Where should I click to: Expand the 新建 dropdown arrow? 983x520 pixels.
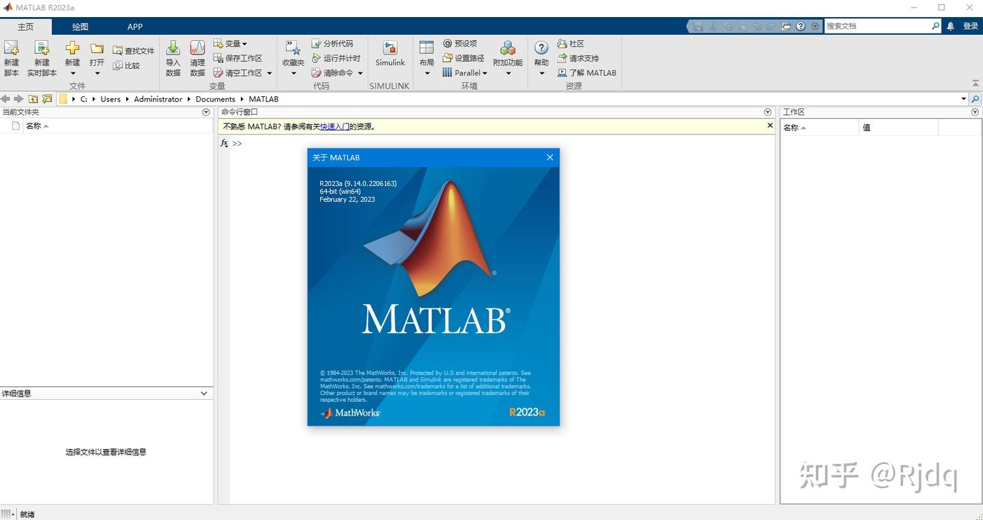click(72, 73)
